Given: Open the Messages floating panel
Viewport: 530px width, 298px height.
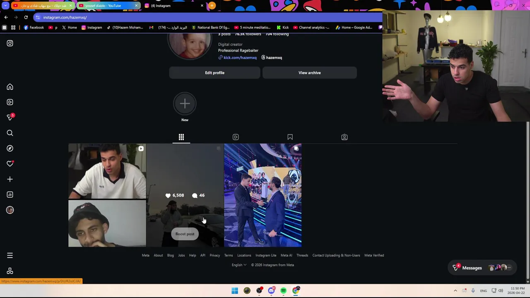Looking at the screenshot, I should click(482, 268).
